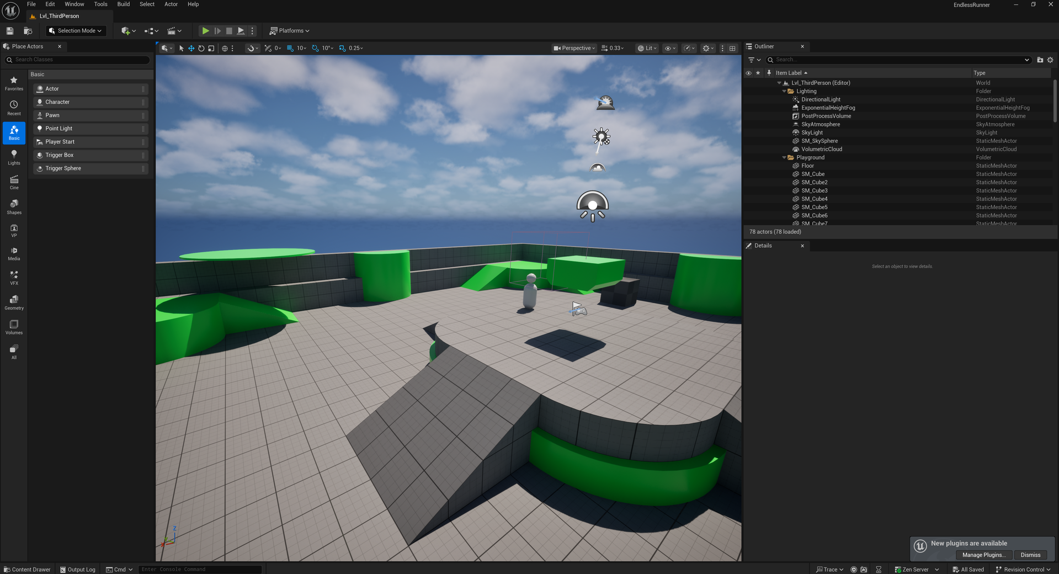Open the Content Drawer
1059x574 pixels.
tap(27, 570)
